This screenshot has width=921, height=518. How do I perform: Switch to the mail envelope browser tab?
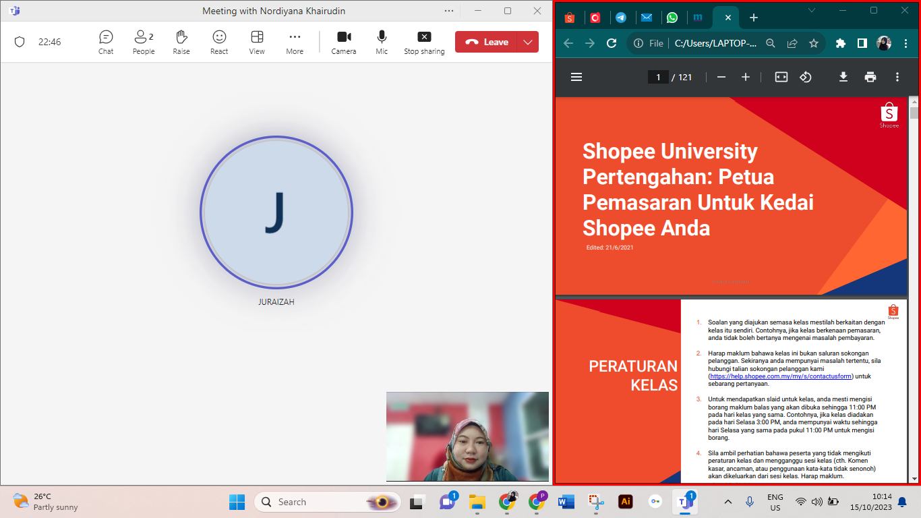click(647, 18)
